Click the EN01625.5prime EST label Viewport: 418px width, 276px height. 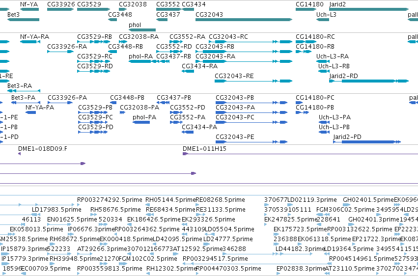click(x=72, y=220)
